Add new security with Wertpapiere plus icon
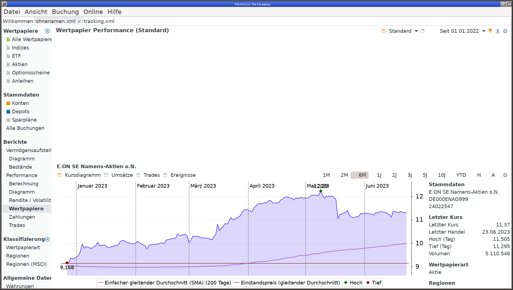This screenshot has height=290, width=513. point(48,31)
